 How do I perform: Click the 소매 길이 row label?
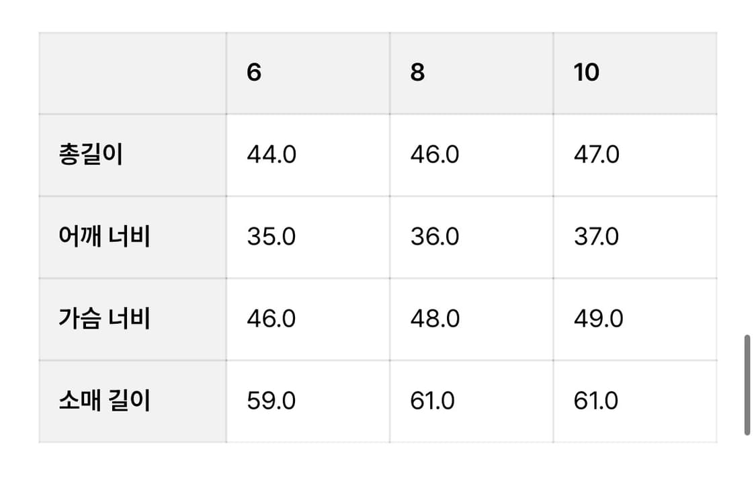tap(104, 401)
